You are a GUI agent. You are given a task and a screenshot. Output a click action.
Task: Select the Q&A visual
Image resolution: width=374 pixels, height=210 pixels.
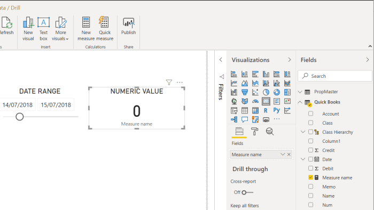(x=245, y=119)
